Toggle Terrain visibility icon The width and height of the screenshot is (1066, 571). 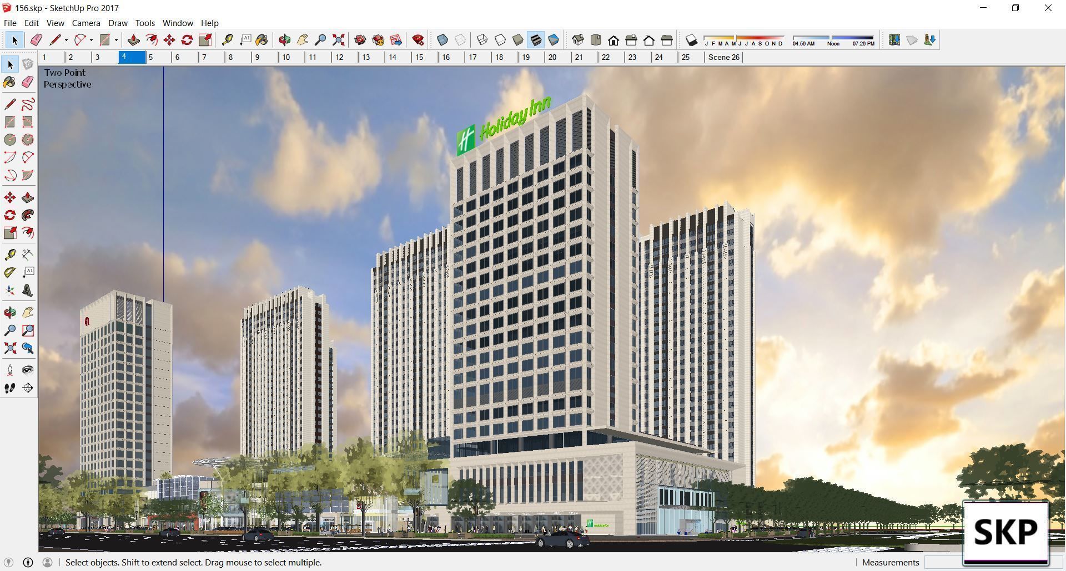pos(912,40)
